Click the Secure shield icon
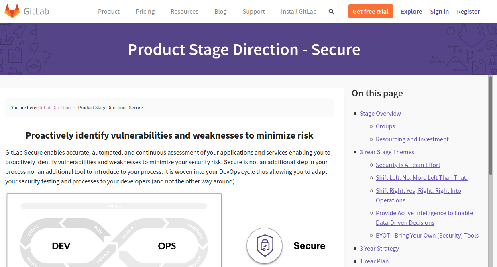 click(265, 246)
